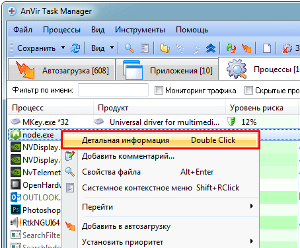Choose Свойства файла menu entry
300x248 pixels.
click(161, 172)
